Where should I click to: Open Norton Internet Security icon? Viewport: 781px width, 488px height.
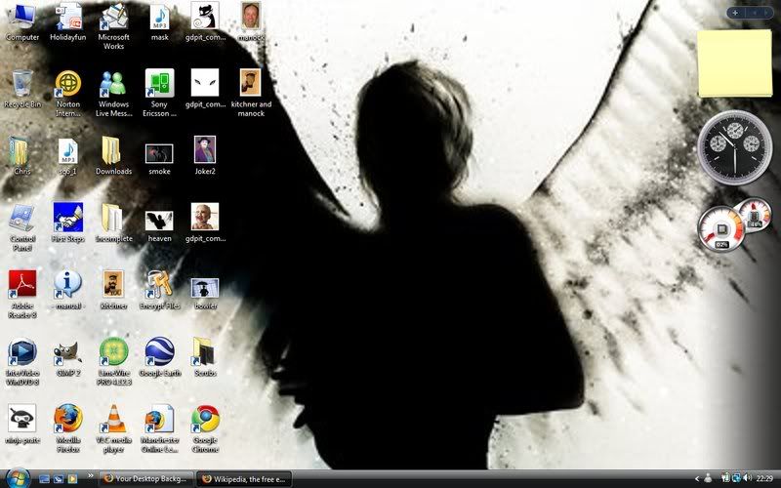click(x=68, y=84)
